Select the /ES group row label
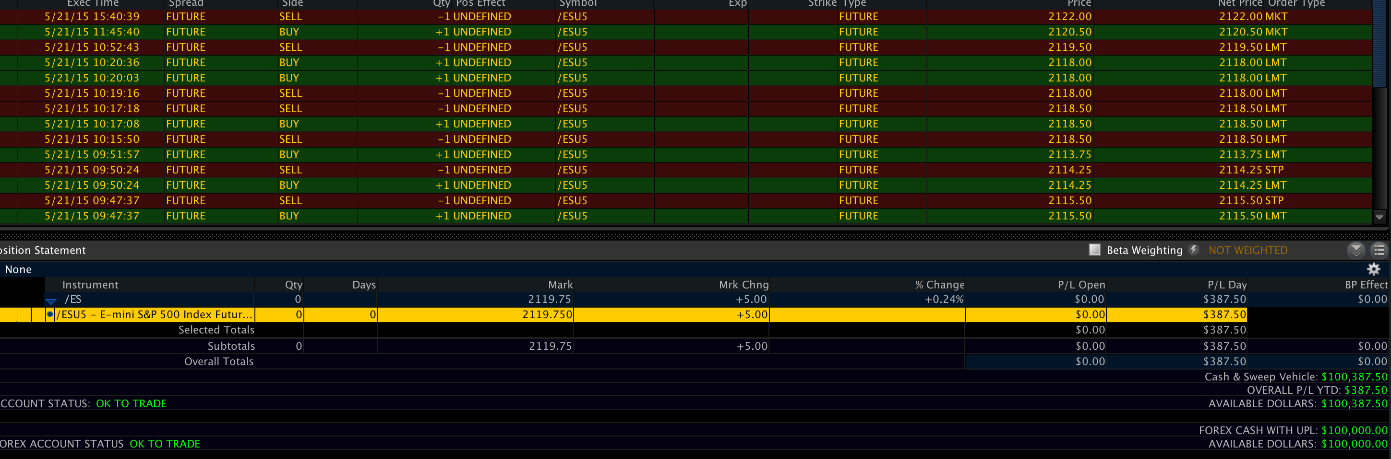 point(73,299)
